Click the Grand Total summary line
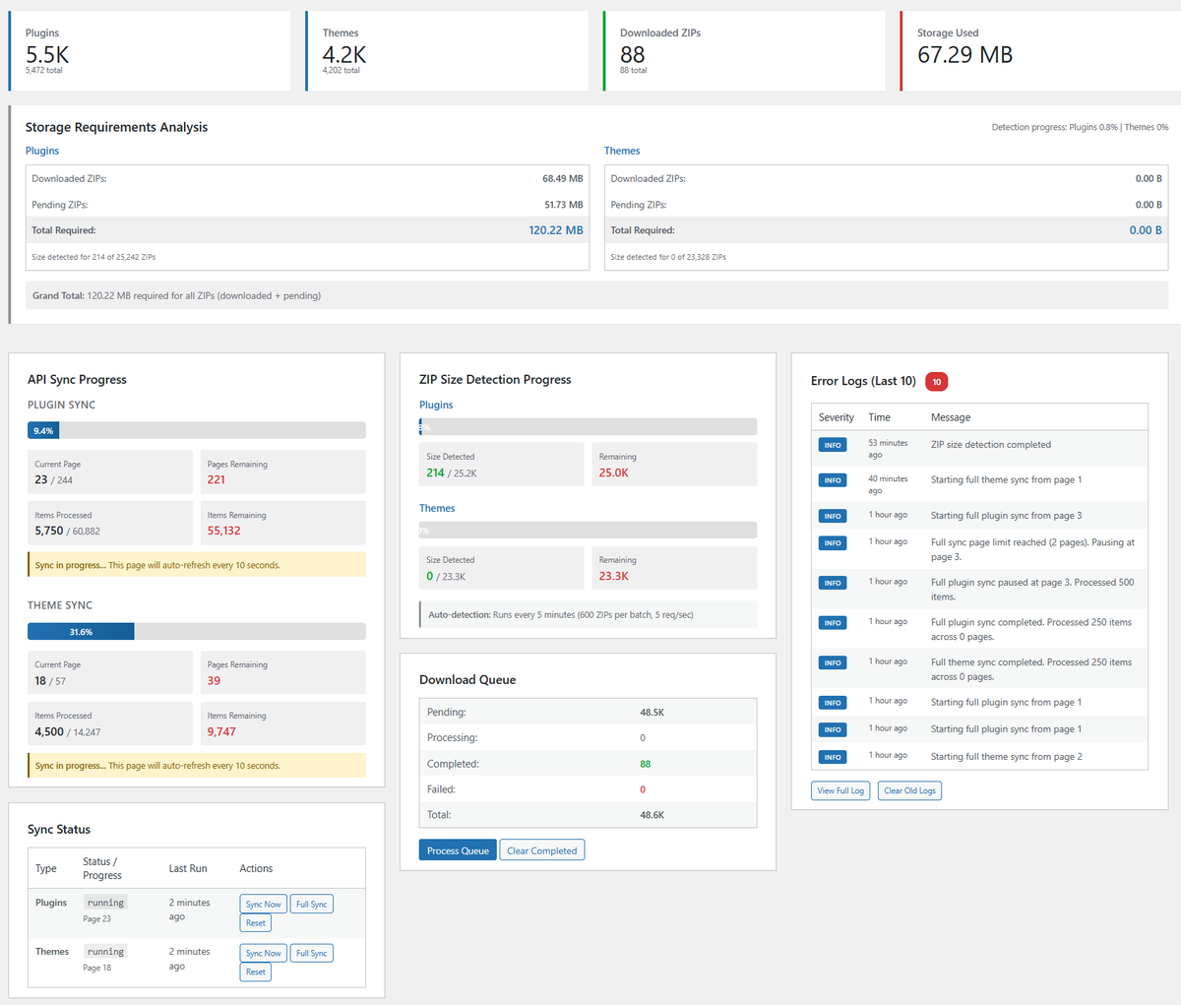Screen dimensions: 1181x1005 tap(598, 295)
